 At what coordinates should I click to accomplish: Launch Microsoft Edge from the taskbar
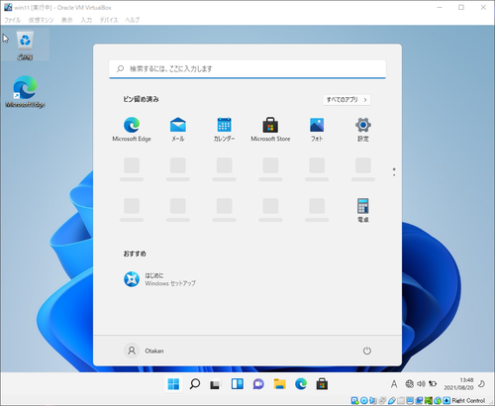301,384
